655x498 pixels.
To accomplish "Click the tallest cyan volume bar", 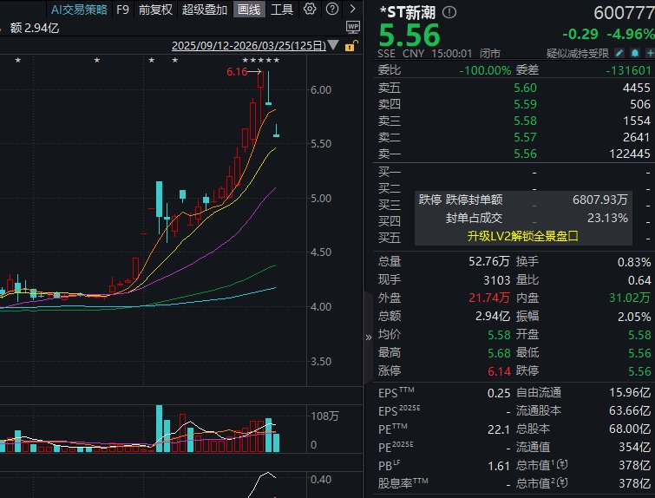I will (159, 429).
